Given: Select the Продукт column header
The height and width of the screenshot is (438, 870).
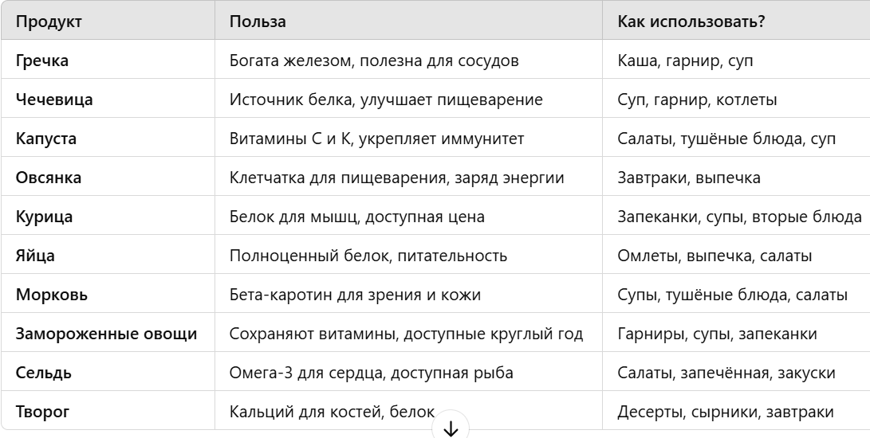Looking at the screenshot, I should [x=49, y=22].
